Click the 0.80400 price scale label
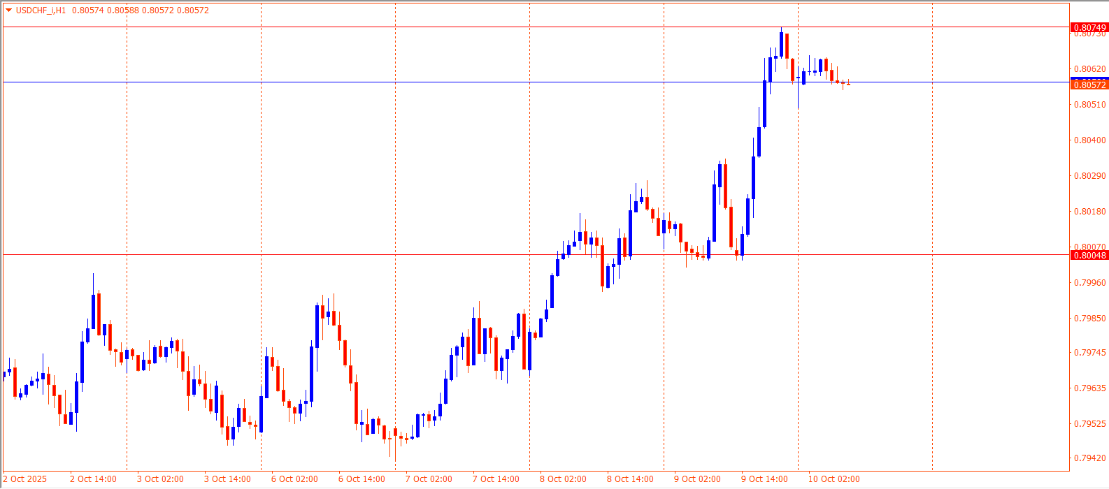 1089,140
